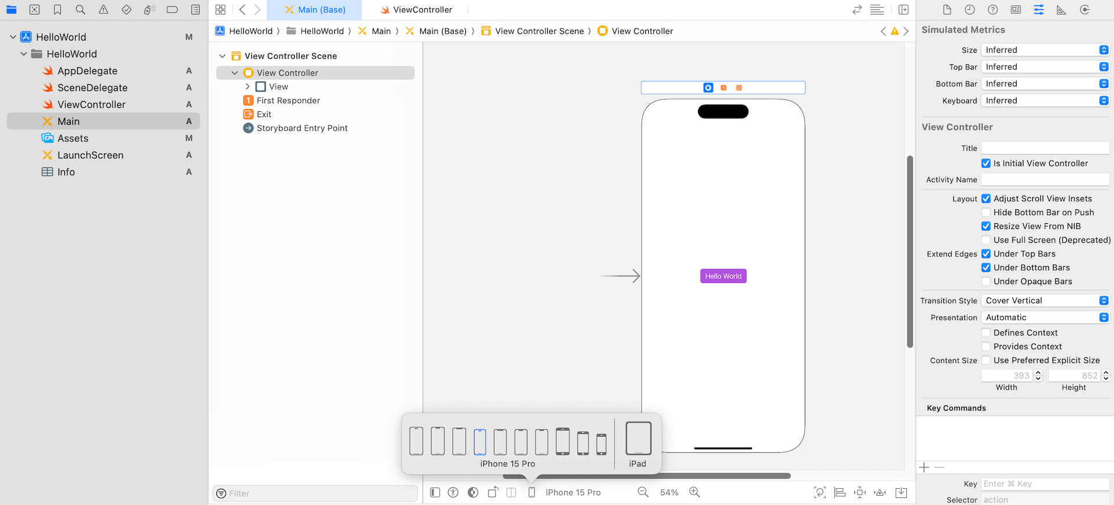Uncheck Is Initial View Controller
The height and width of the screenshot is (505, 1114).
coord(986,164)
